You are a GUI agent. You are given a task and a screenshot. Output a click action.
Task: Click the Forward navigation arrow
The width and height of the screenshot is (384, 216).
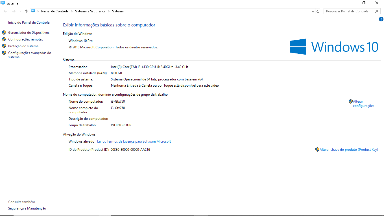[x=14, y=11]
